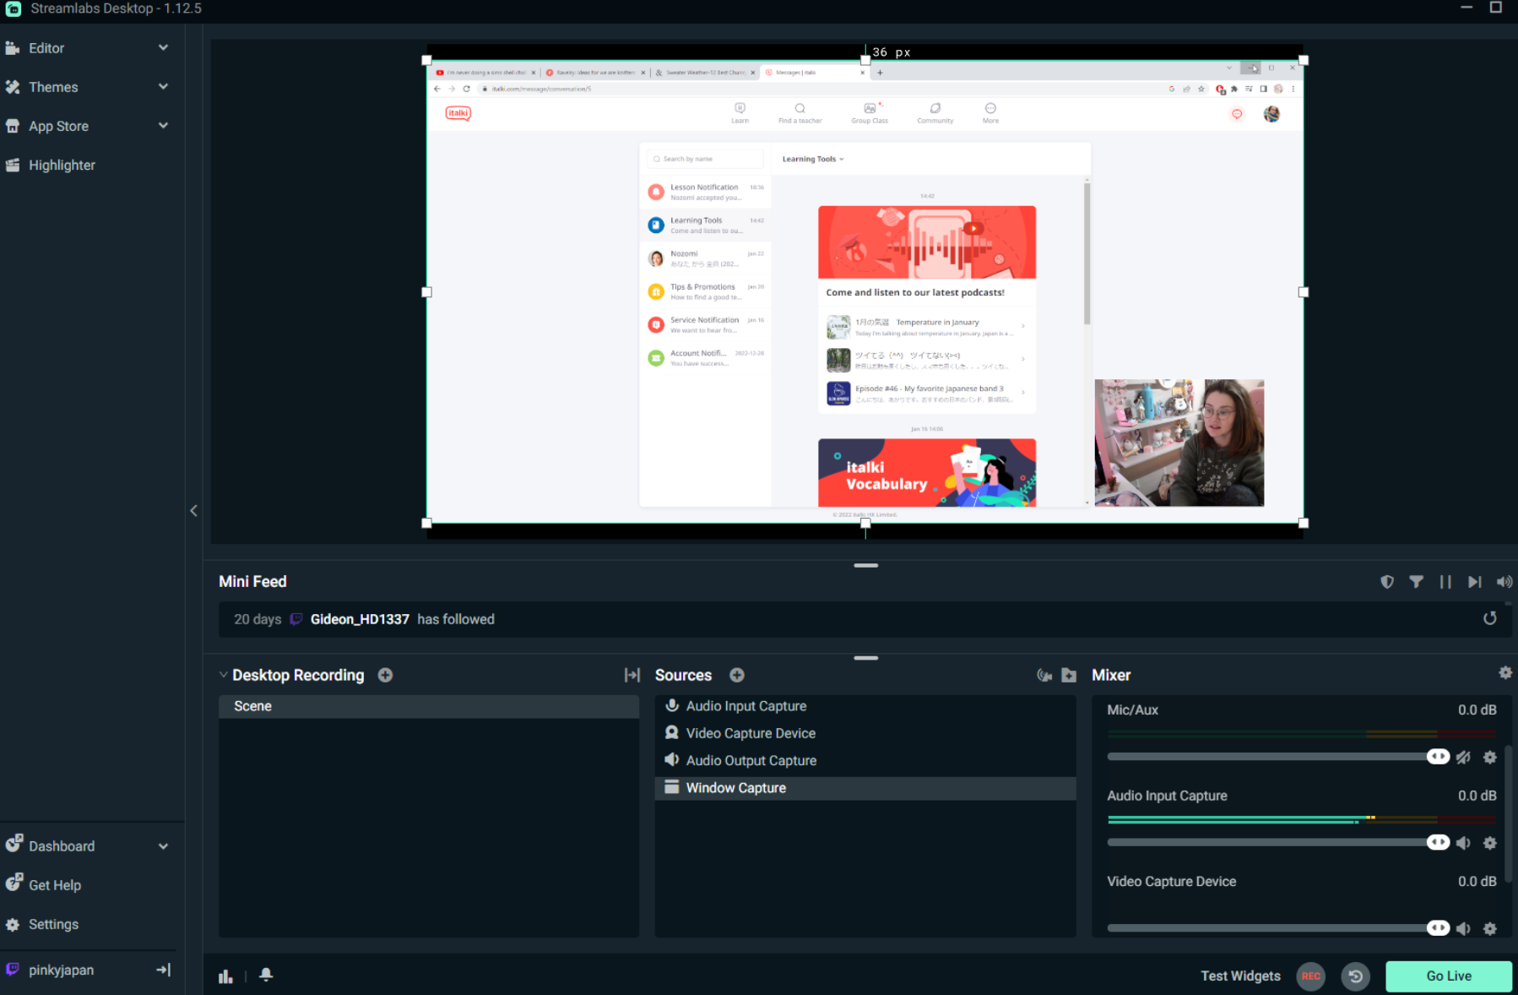Click the REC recording button

(x=1311, y=976)
